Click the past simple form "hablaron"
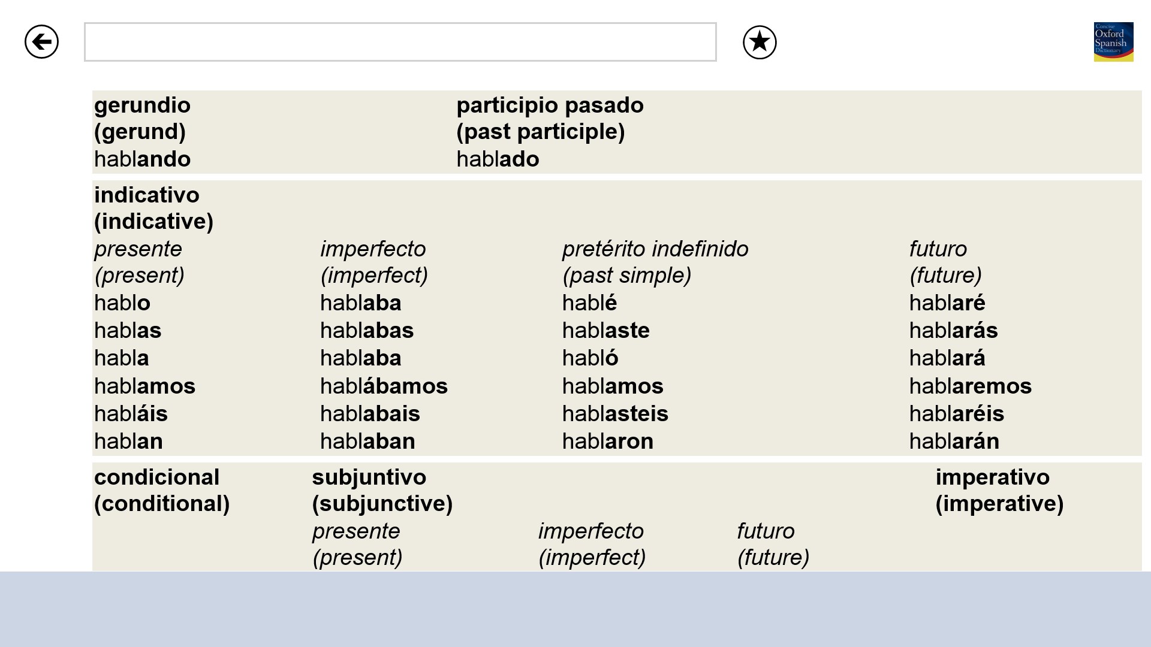Viewport: 1151px width, 647px height. (607, 442)
